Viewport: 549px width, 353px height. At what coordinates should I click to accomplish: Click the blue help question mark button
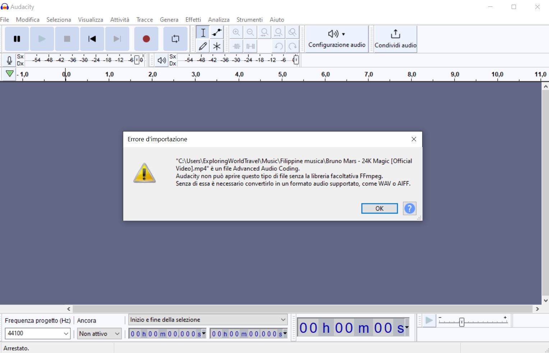pos(410,208)
